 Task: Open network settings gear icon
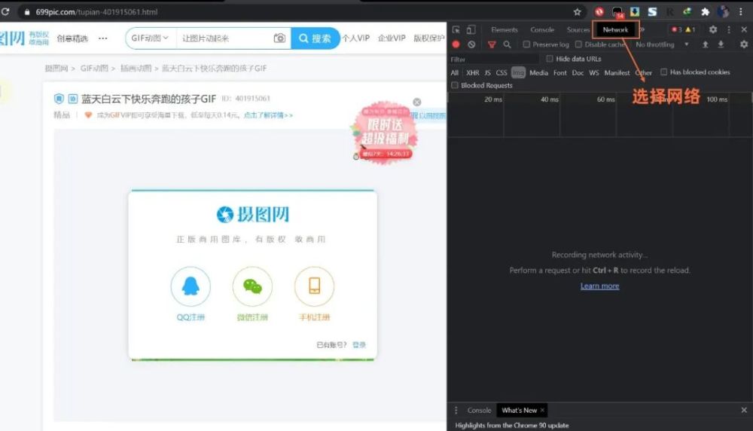(744, 44)
